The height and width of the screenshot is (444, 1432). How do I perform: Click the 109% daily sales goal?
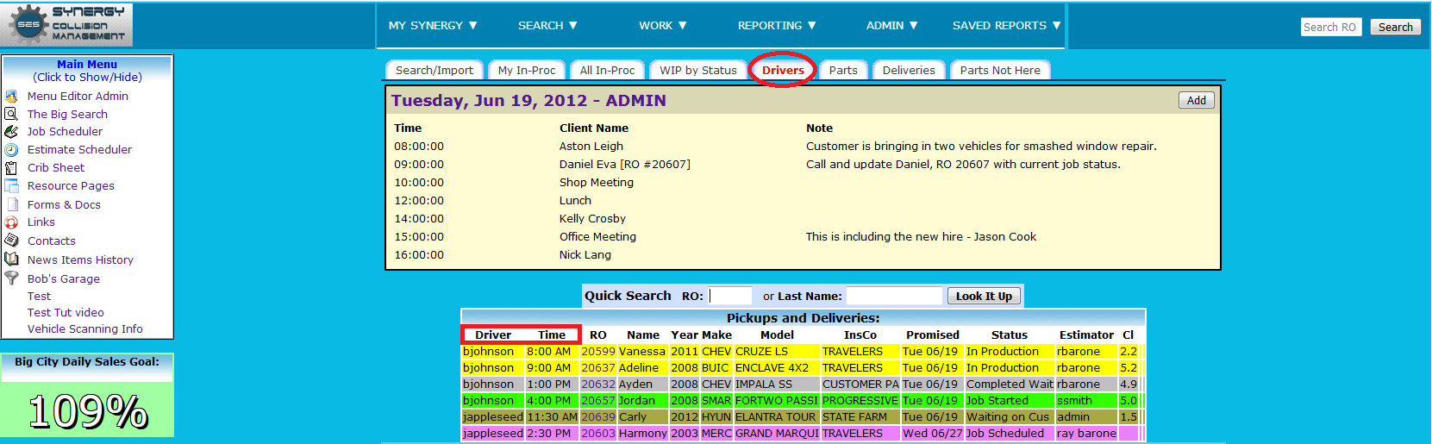pyautogui.click(x=88, y=411)
